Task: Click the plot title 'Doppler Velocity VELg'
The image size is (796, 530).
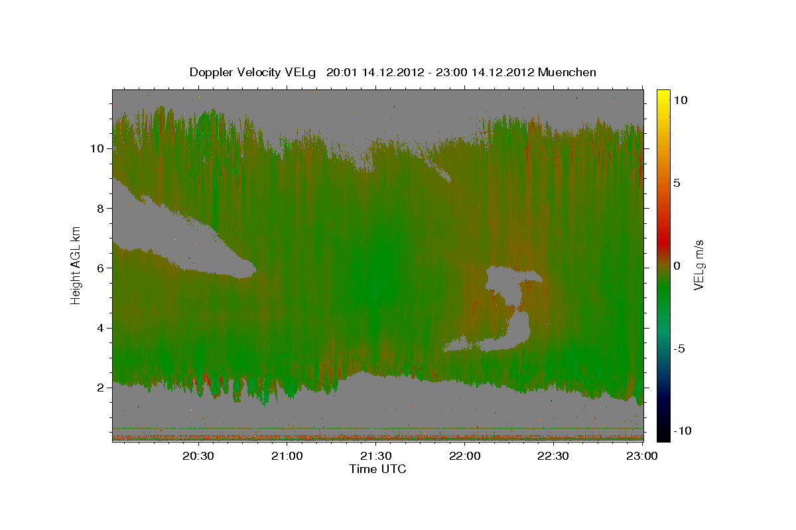Action: click(x=253, y=72)
